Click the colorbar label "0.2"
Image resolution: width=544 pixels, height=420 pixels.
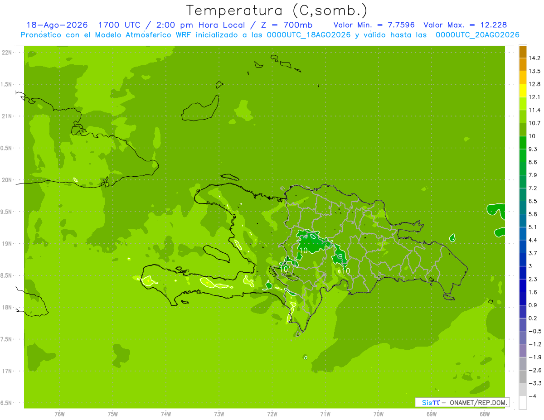coord(533,318)
